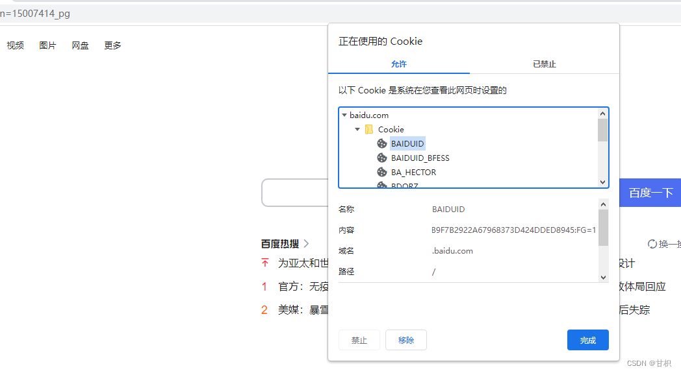Open the pinned top hot search item

coord(303,263)
